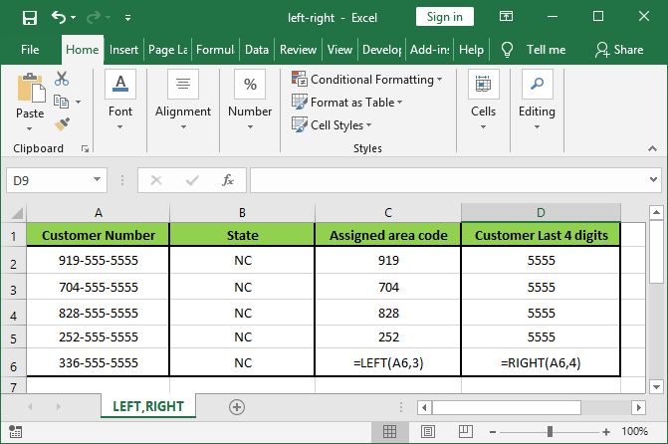The width and height of the screenshot is (668, 444).
Task: Go to the Review tab
Action: click(x=298, y=50)
